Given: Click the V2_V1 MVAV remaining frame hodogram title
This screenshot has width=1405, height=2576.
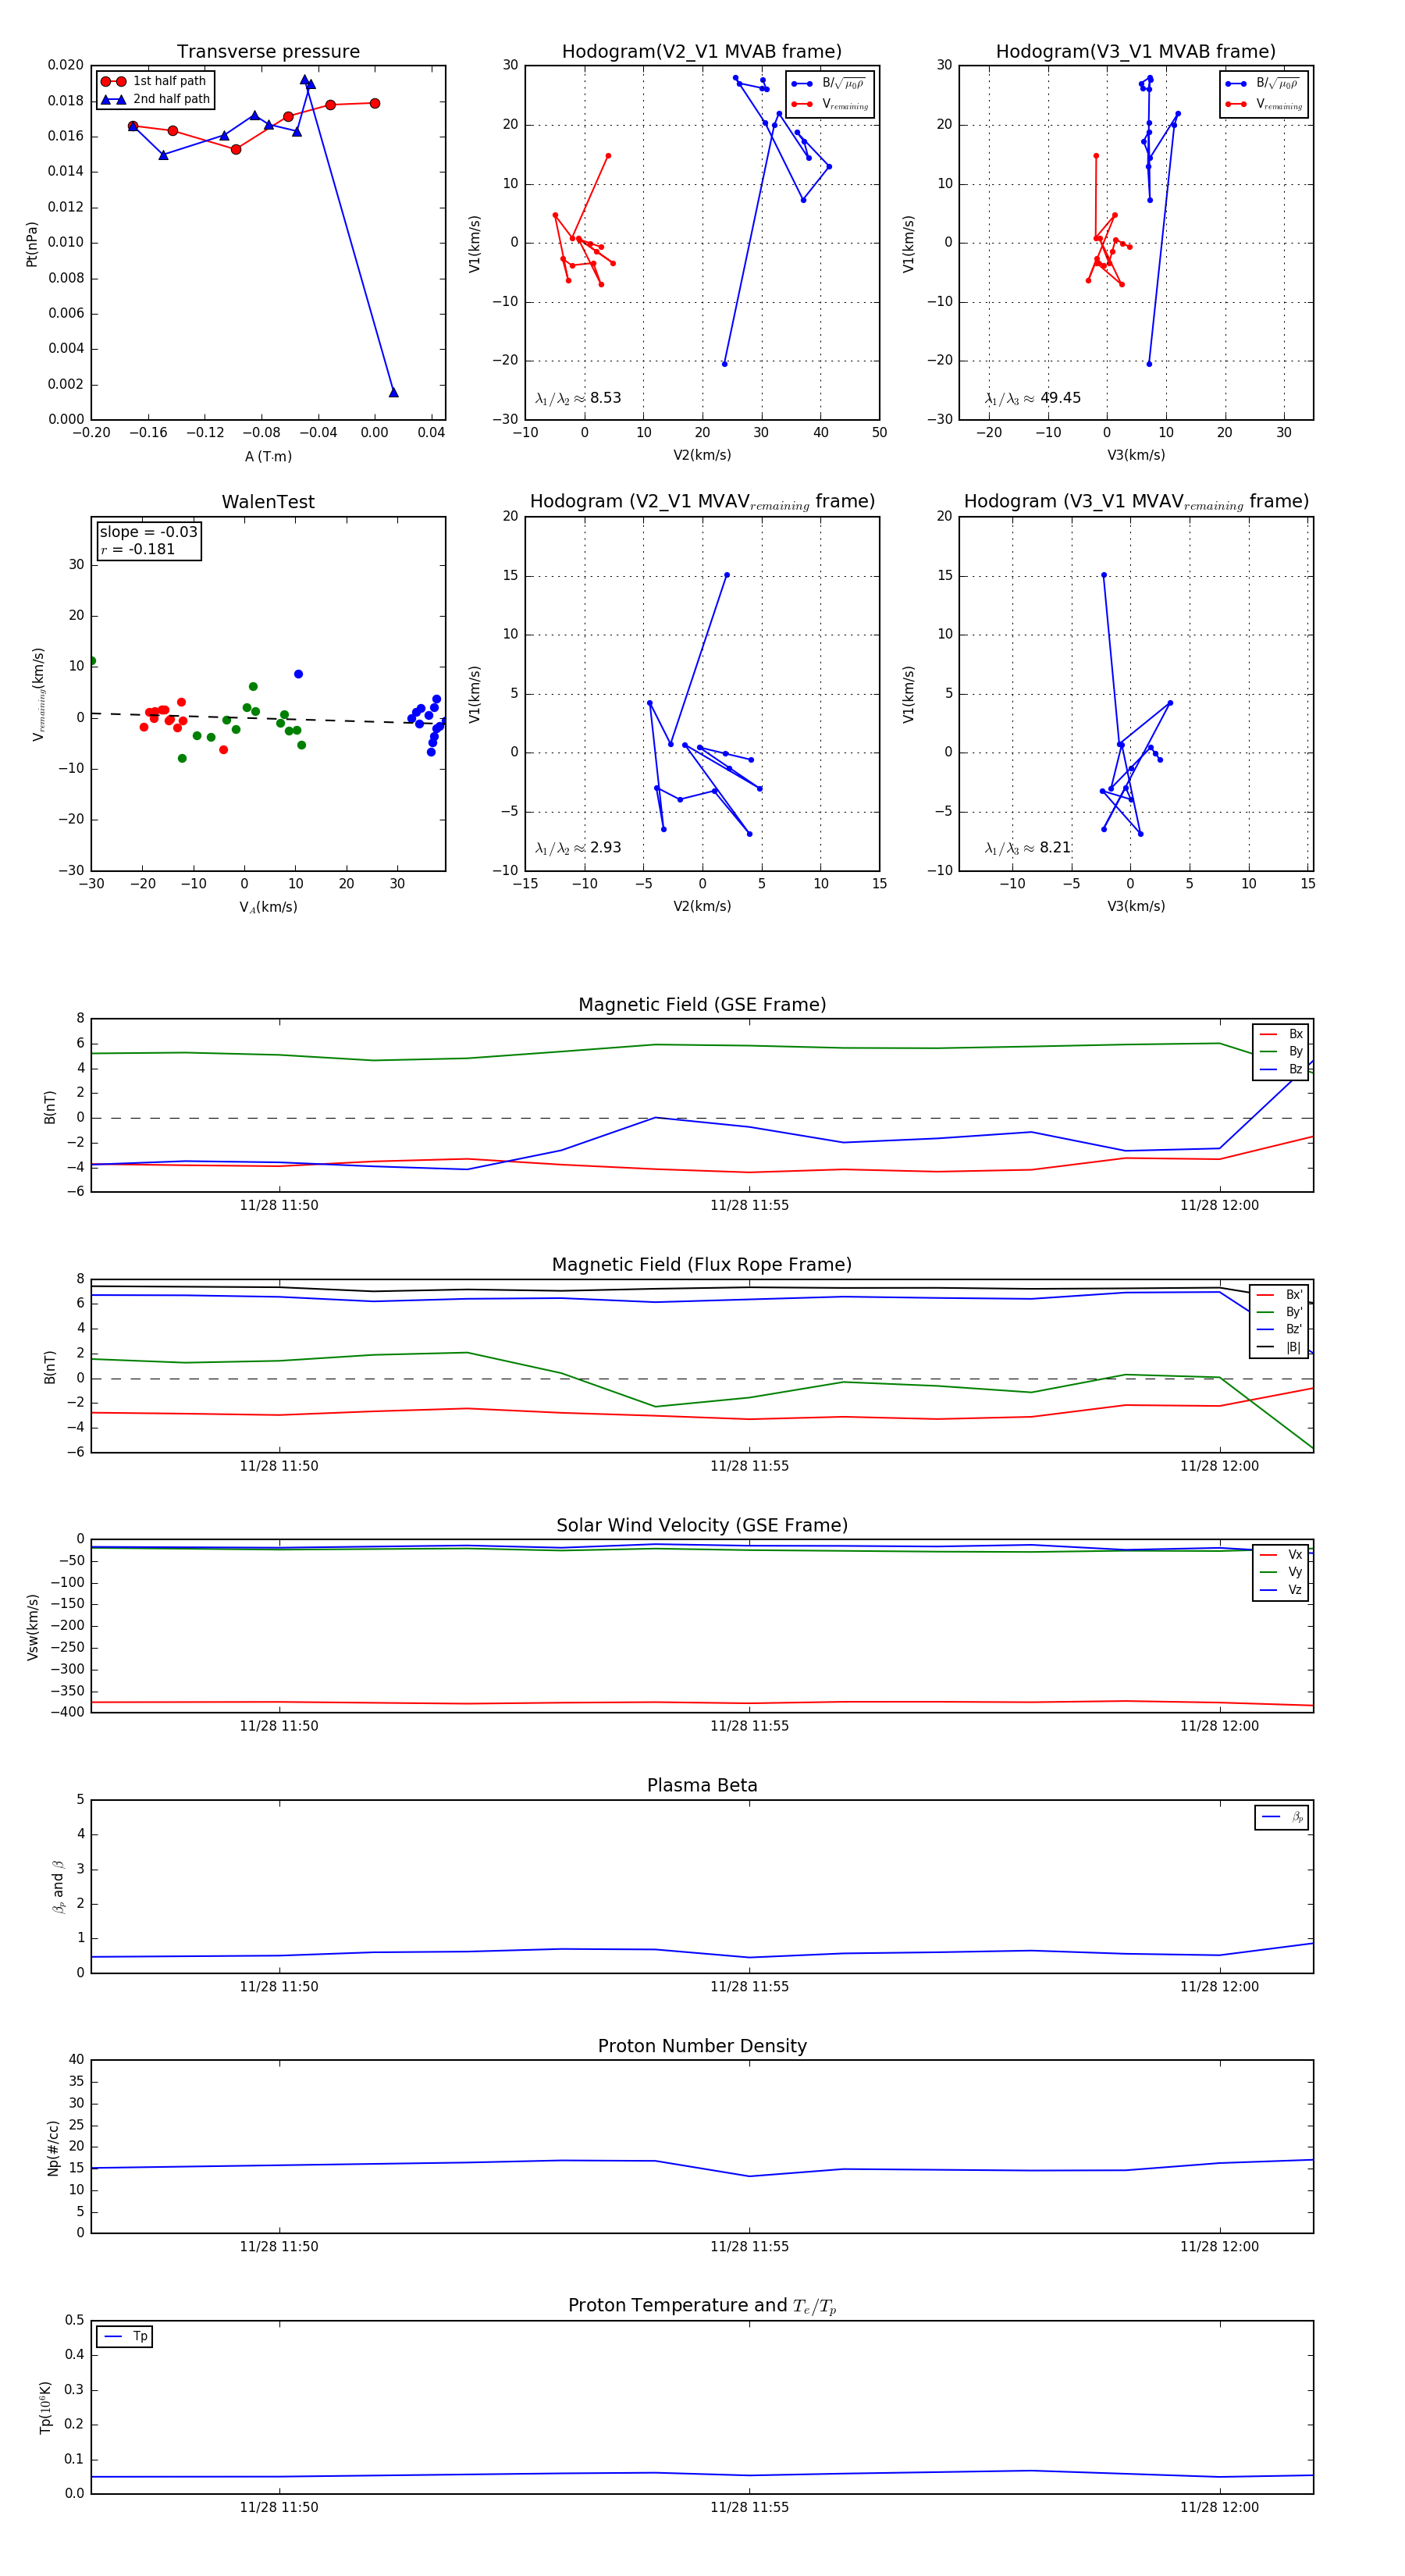Looking at the screenshot, I should [x=702, y=502].
